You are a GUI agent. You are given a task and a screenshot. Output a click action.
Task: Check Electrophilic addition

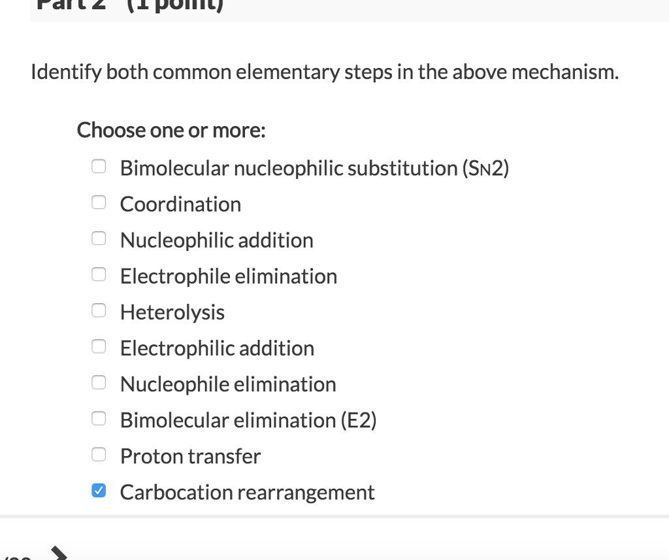pos(99,346)
